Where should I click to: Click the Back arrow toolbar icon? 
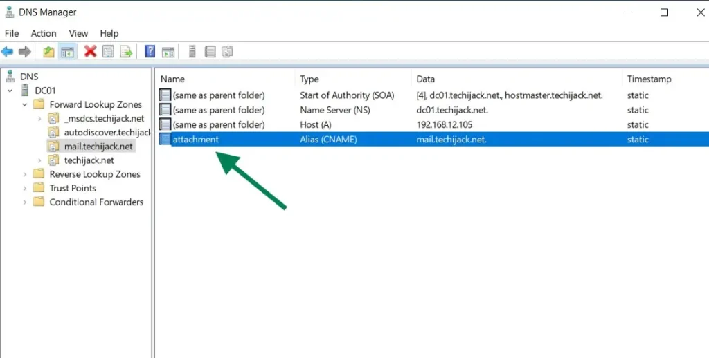click(x=7, y=52)
